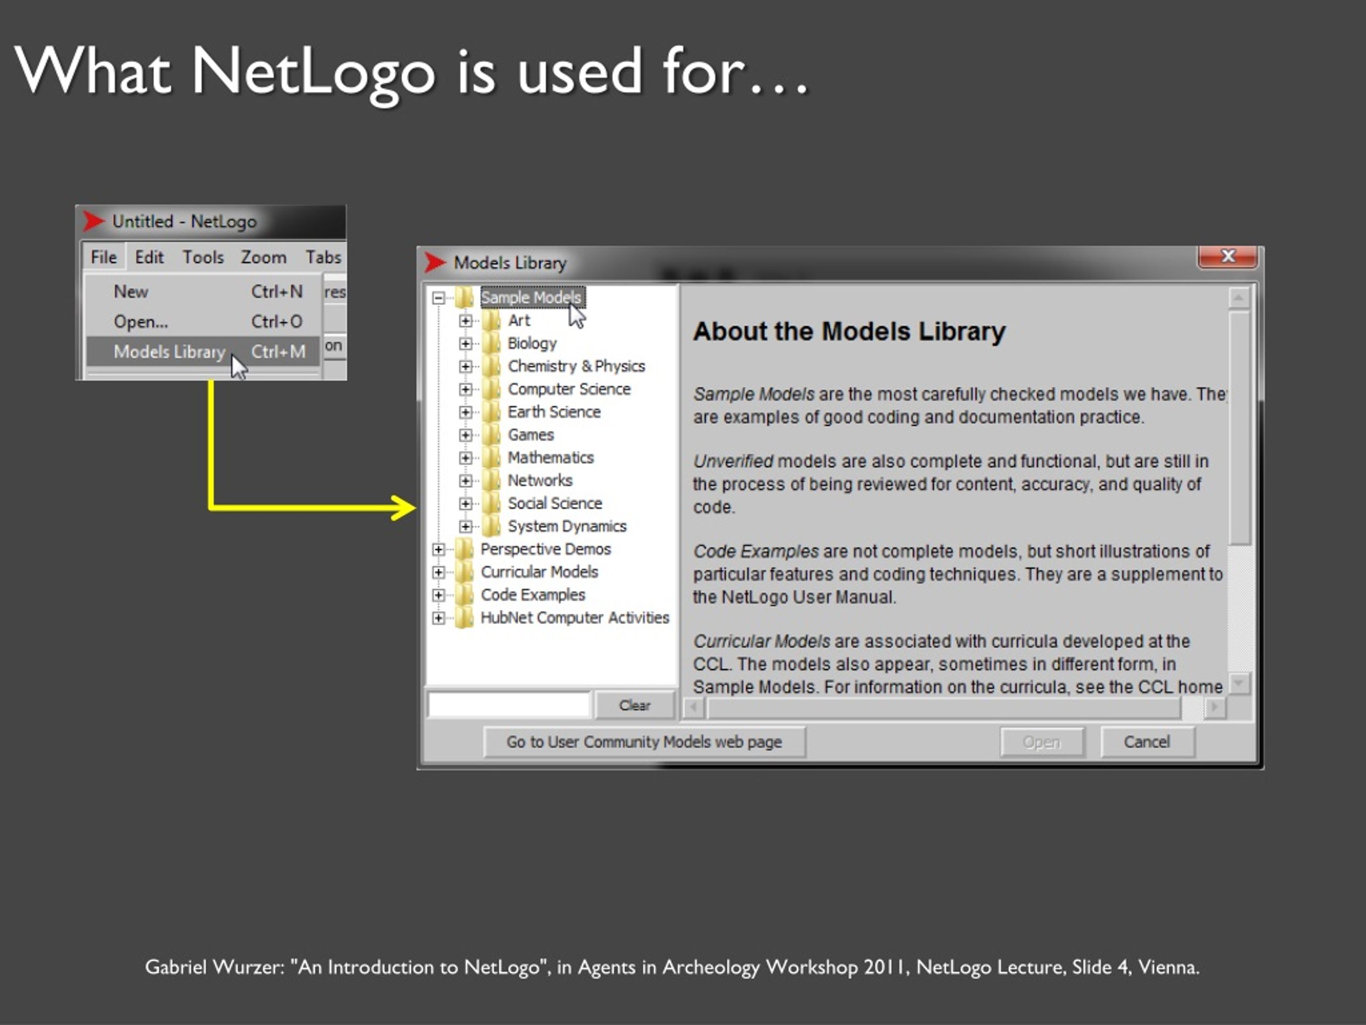Expand the Code Examples node
The image size is (1366, 1025).
tap(439, 595)
